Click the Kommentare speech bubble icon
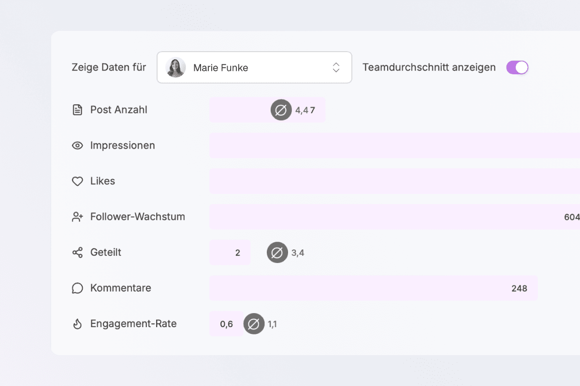580x386 pixels. pyautogui.click(x=77, y=288)
